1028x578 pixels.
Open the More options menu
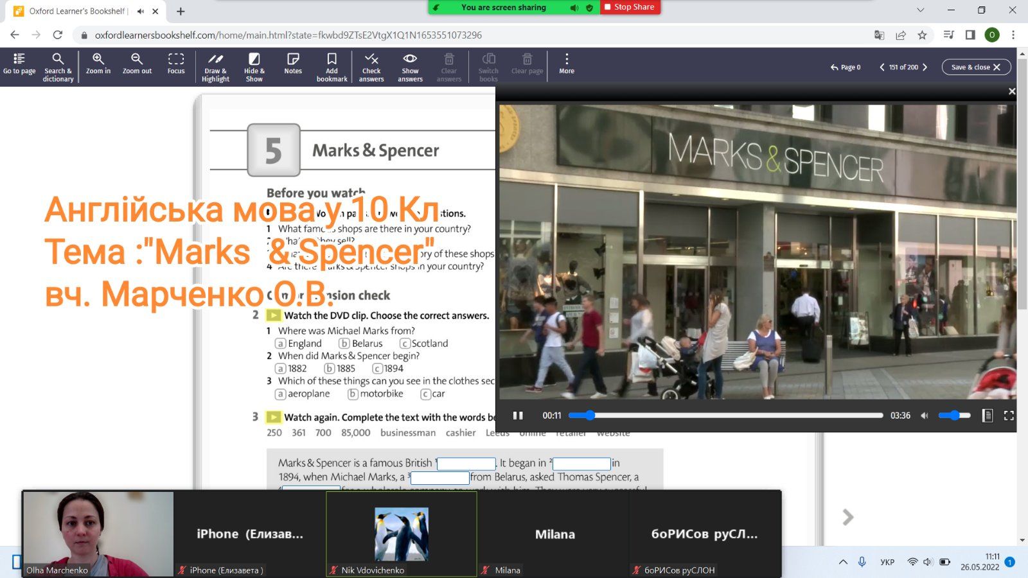pyautogui.click(x=567, y=64)
